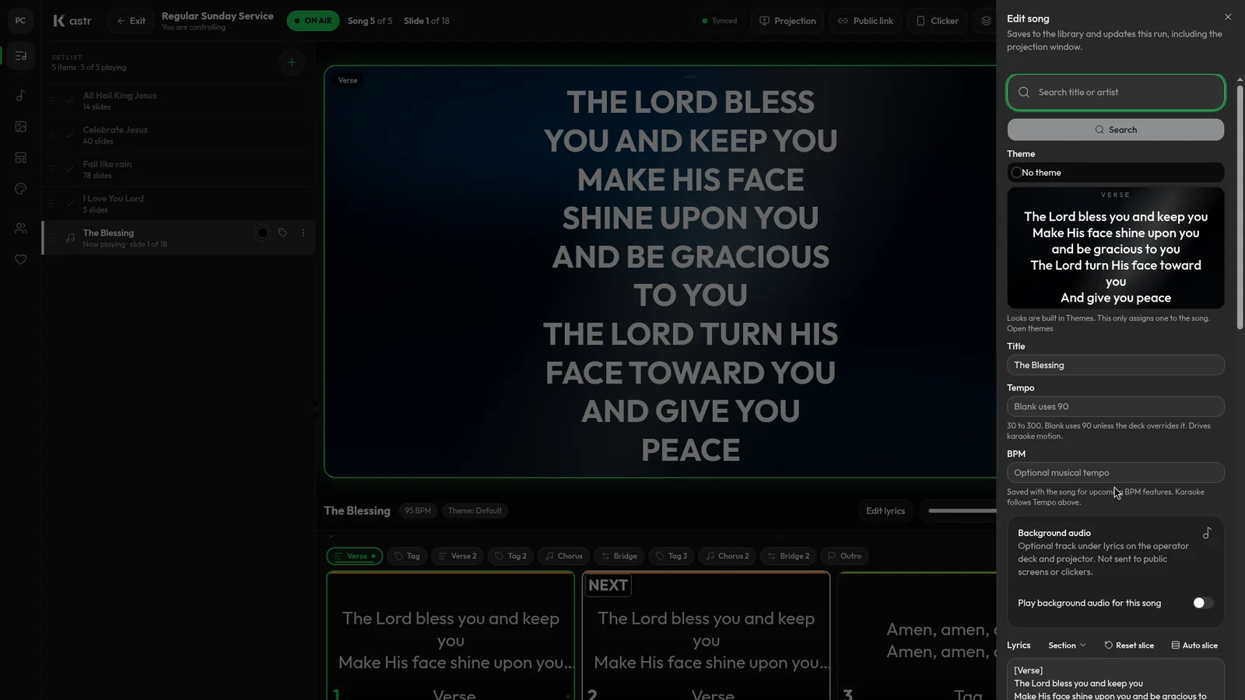The width and height of the screenshot is (1245, 700).
Task: Open the media image sidebar icon
Action: (x=21, y=127)
